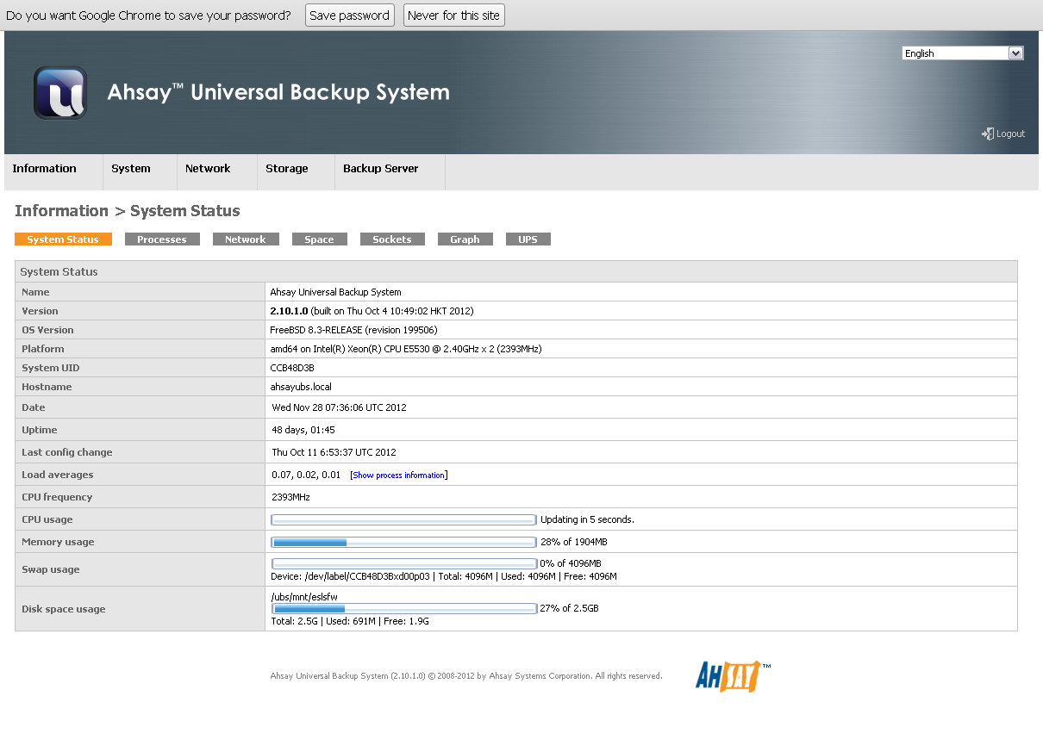Click the Ahsay UBS logo icon
The image size is (1043, 752).
coord(60,93)
